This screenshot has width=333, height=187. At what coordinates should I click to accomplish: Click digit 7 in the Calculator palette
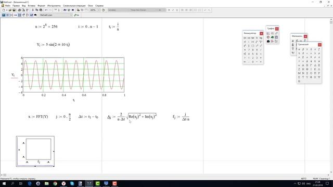(x=249, y=50)
